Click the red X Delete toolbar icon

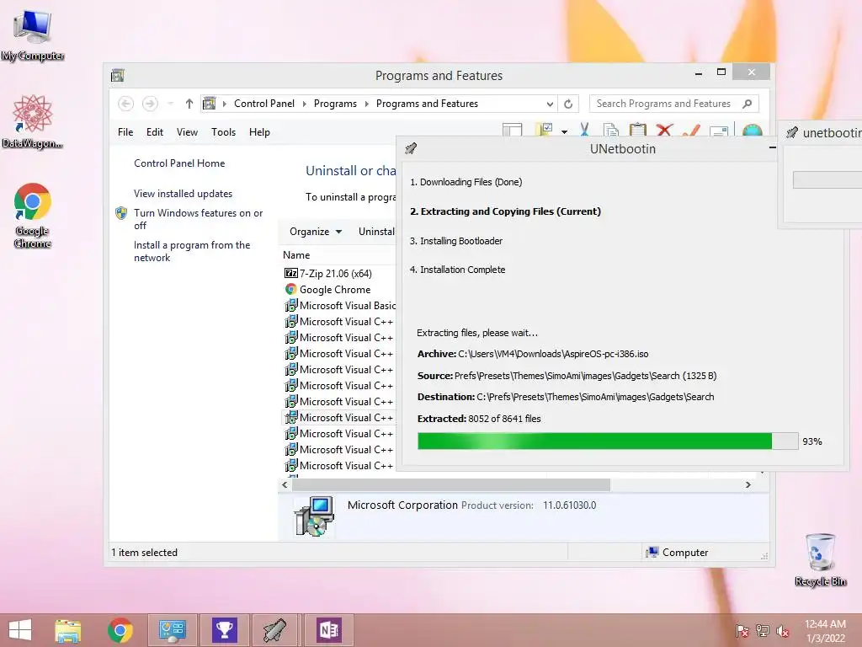click(664, 130)
